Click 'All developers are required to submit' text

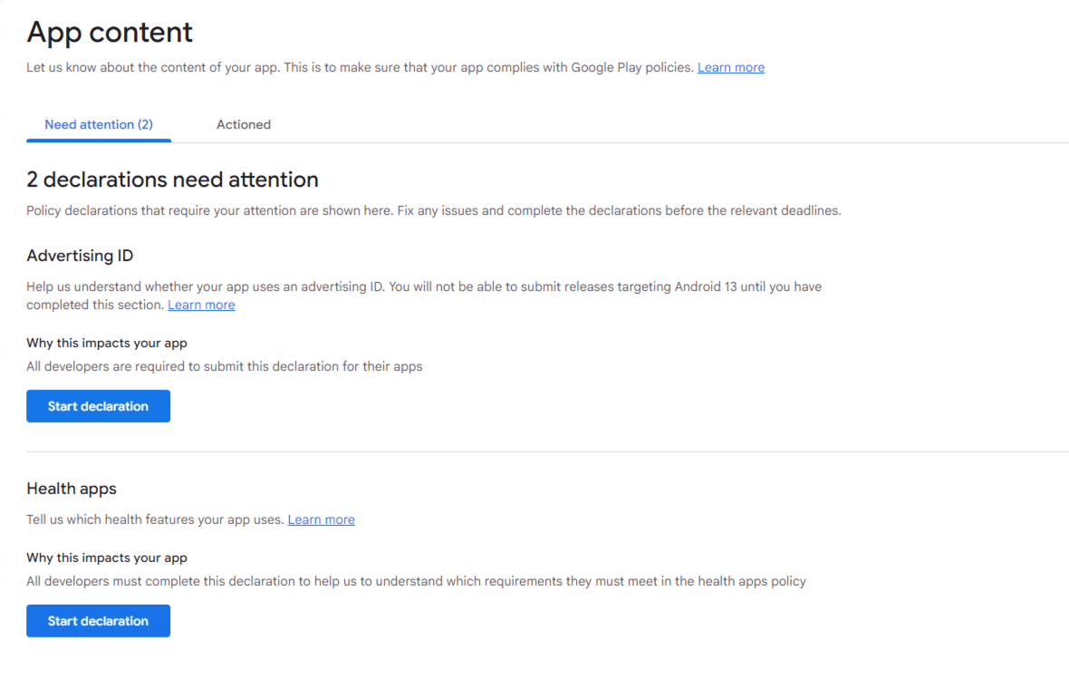(224, 366)
